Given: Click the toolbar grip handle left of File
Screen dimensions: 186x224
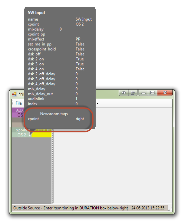Looking at the screenshot, I should coord(13,103).
